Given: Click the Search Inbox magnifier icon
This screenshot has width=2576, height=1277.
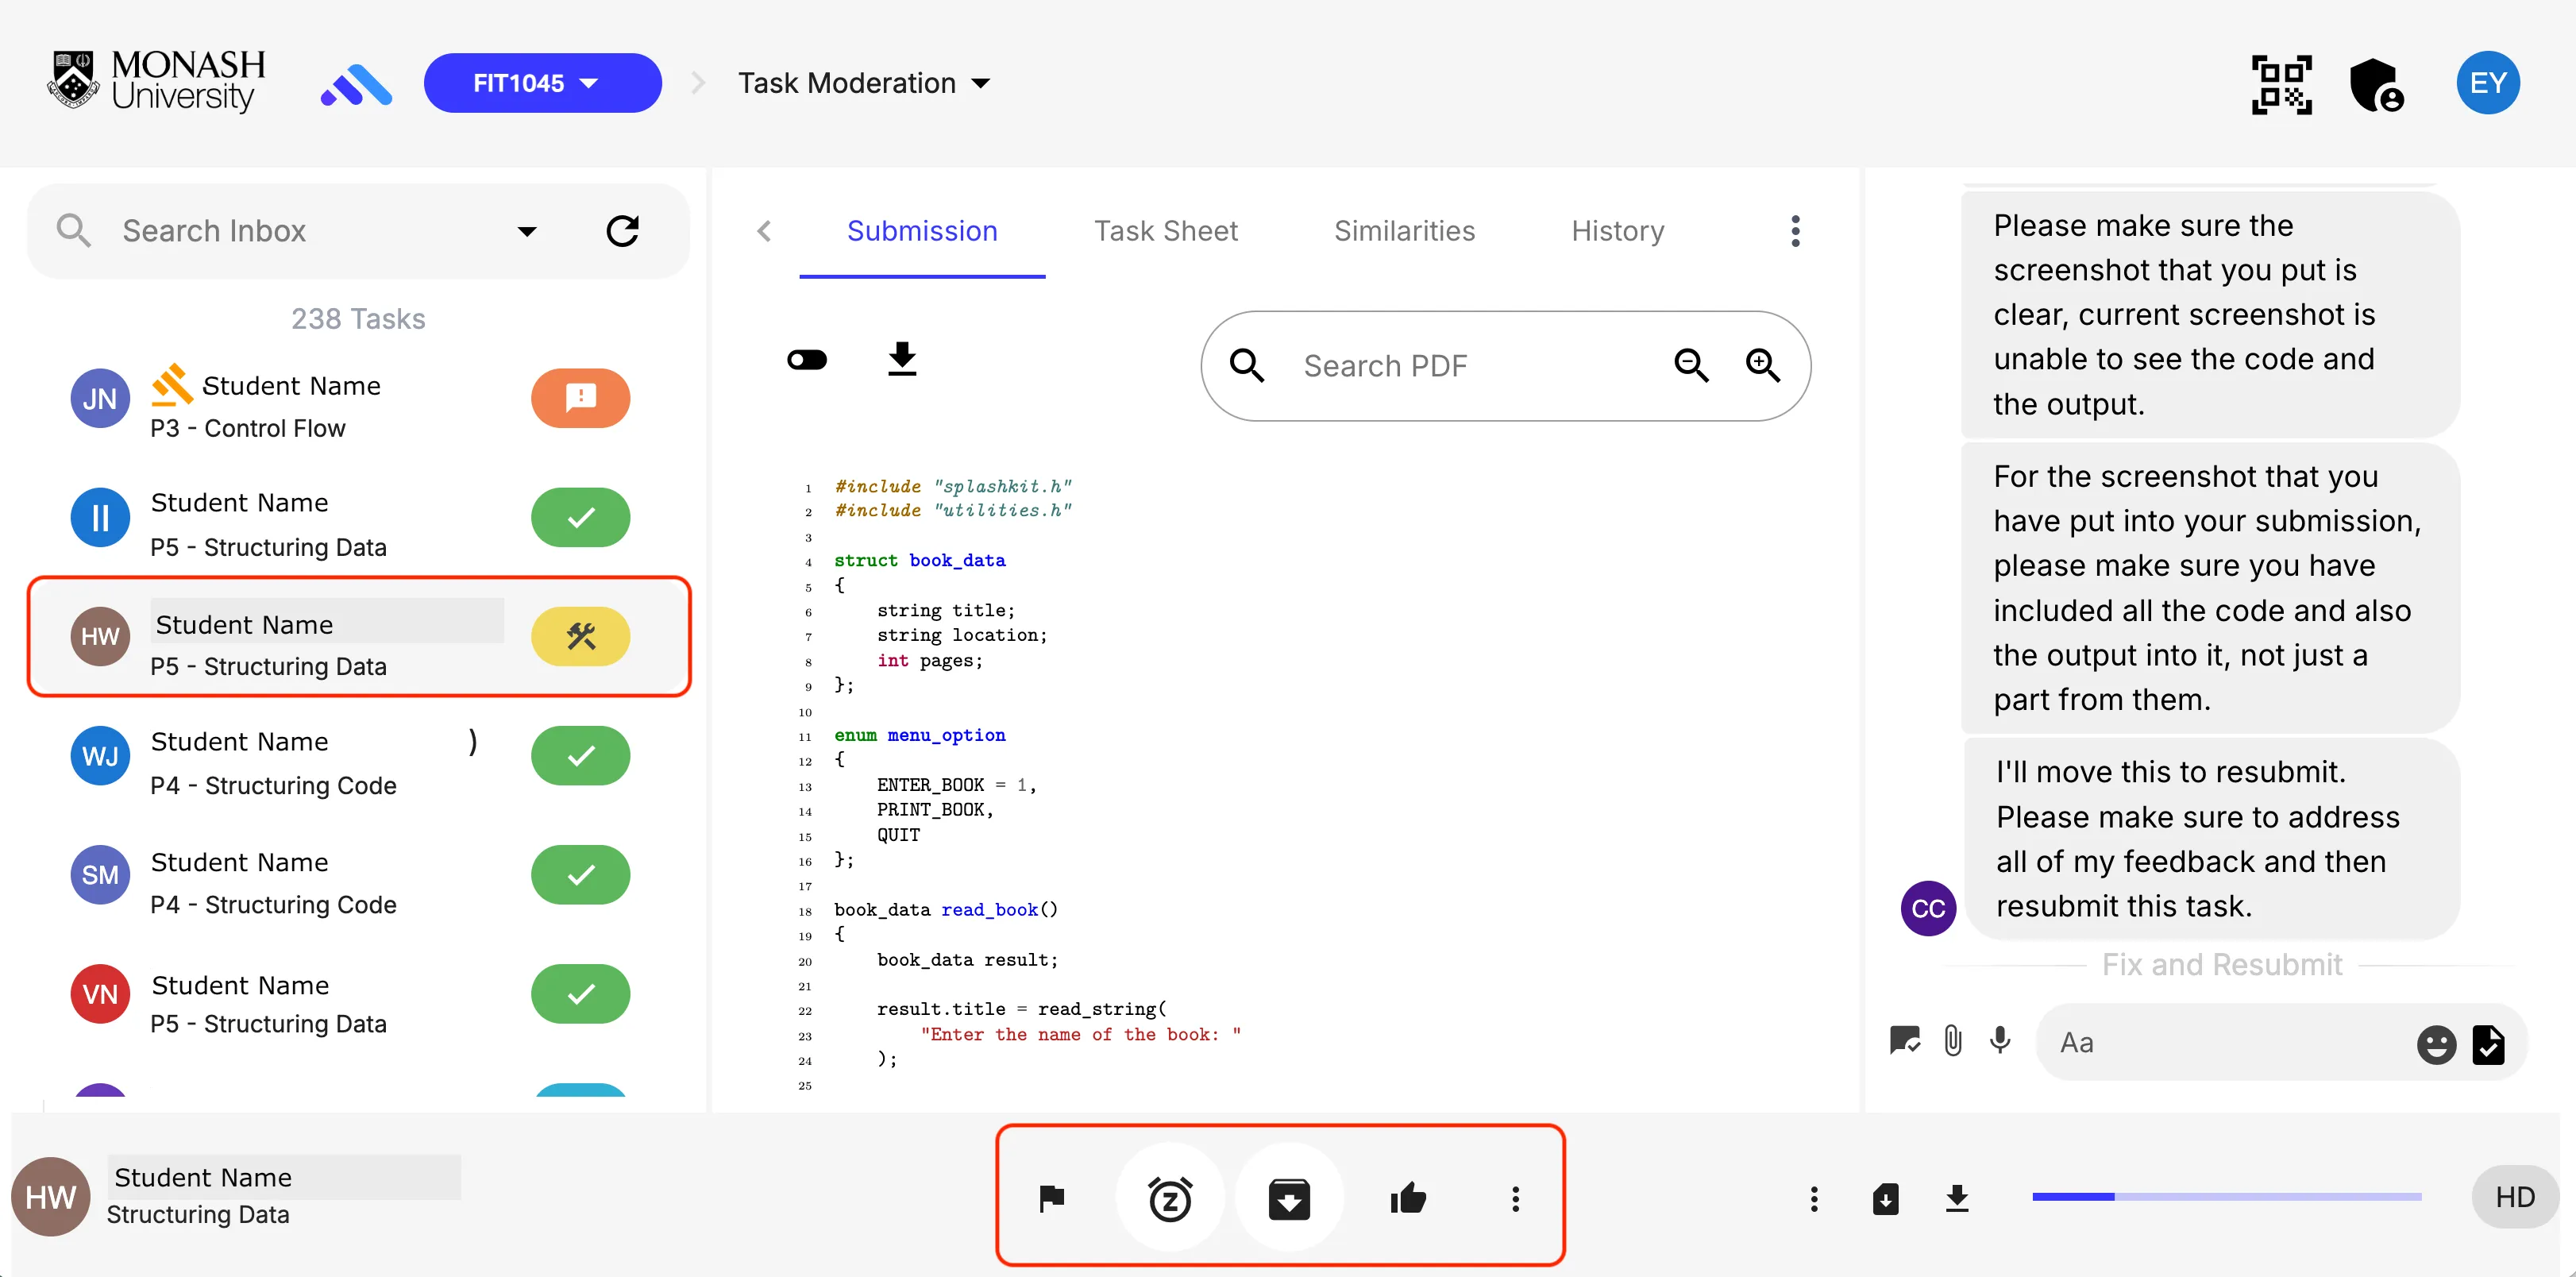Looking at the screenshot, I should click(74, 231).
